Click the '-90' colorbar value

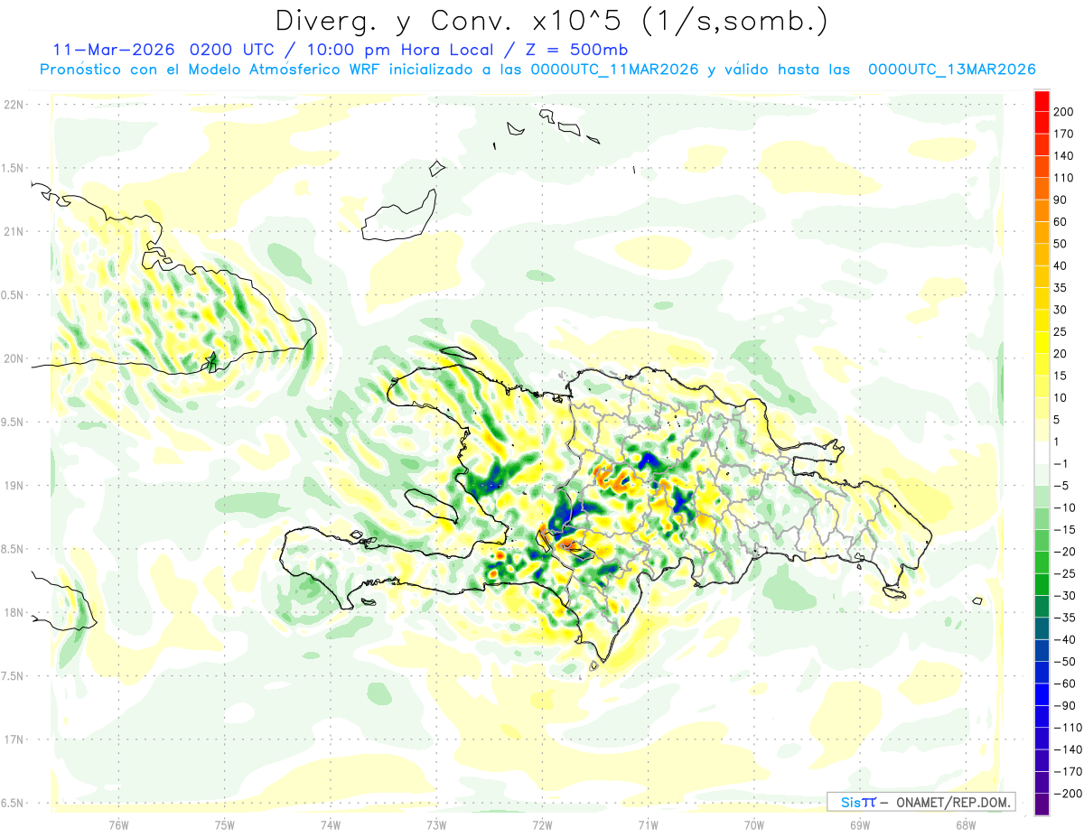(x=1064, y=706)
